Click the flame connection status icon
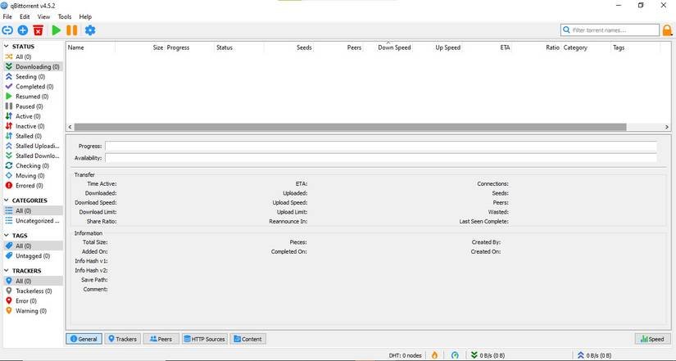Viewport: 676px width, 361px height. [x=433, y=355]
